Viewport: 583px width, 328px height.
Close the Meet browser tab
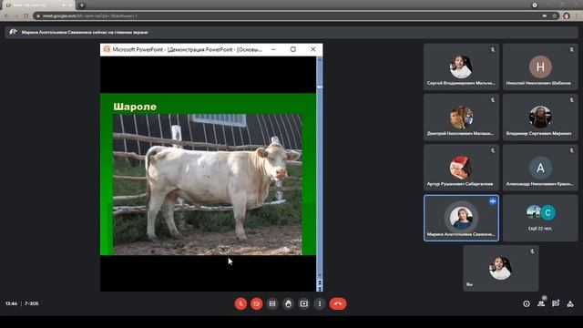click(70, 5)
